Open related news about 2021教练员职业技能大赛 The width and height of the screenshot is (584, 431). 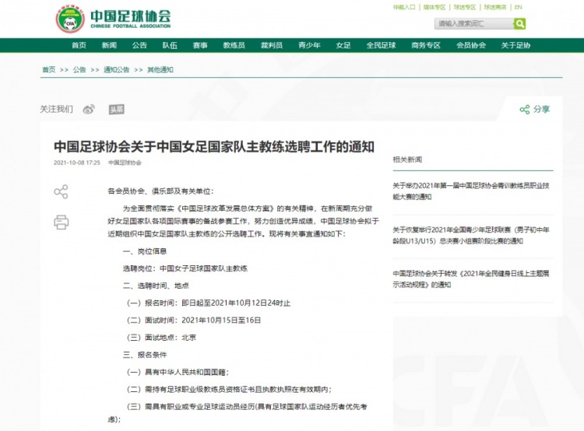(471, 191)
